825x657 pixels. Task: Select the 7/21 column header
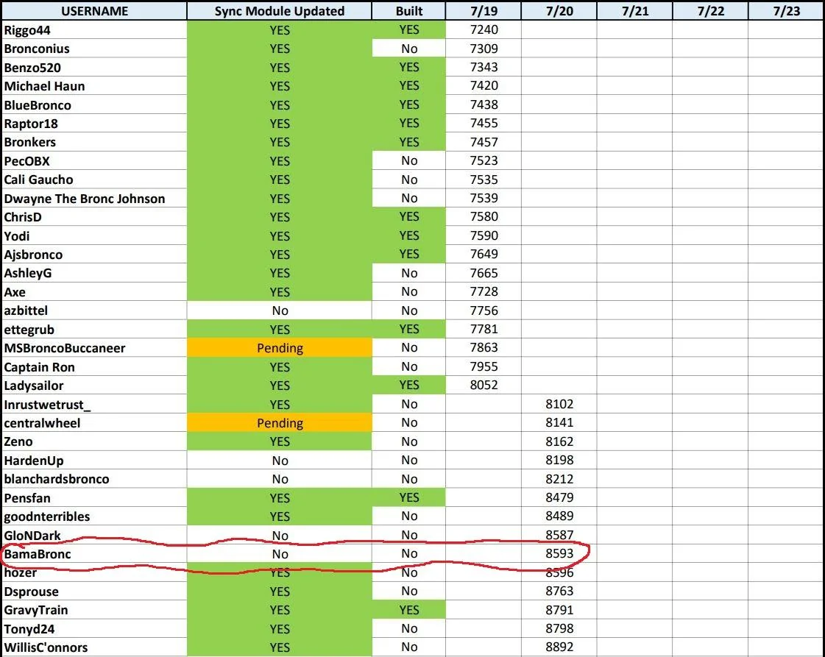coord(635,11)
